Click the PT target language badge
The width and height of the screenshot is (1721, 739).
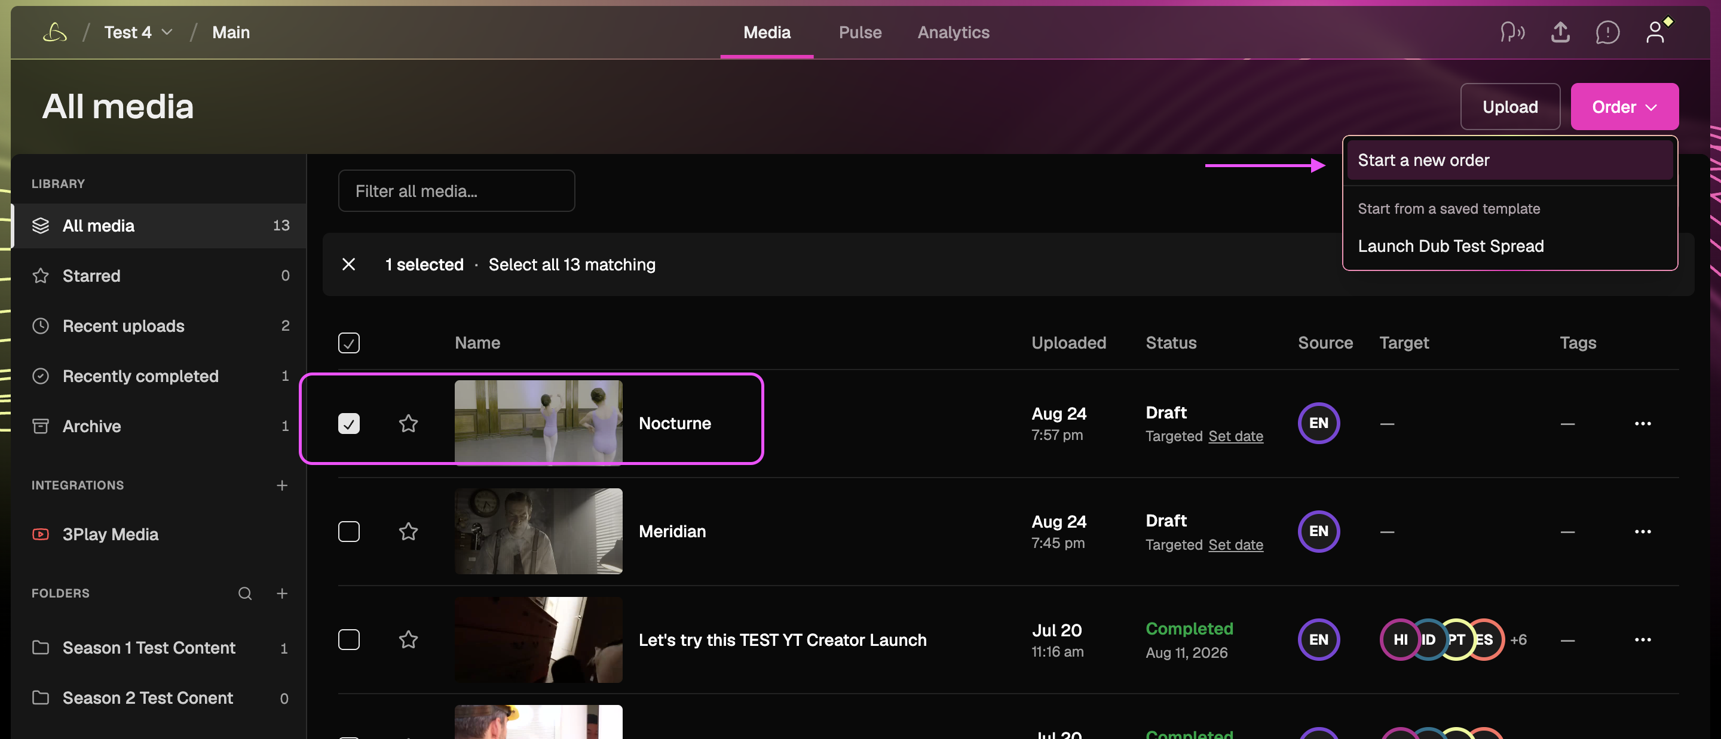(1457, 639)
